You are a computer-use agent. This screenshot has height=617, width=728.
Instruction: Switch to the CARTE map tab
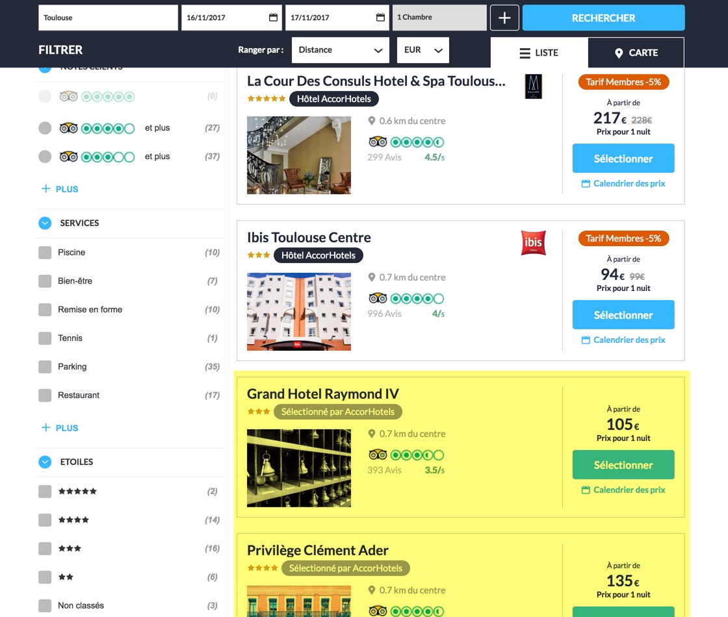point(636,53)
